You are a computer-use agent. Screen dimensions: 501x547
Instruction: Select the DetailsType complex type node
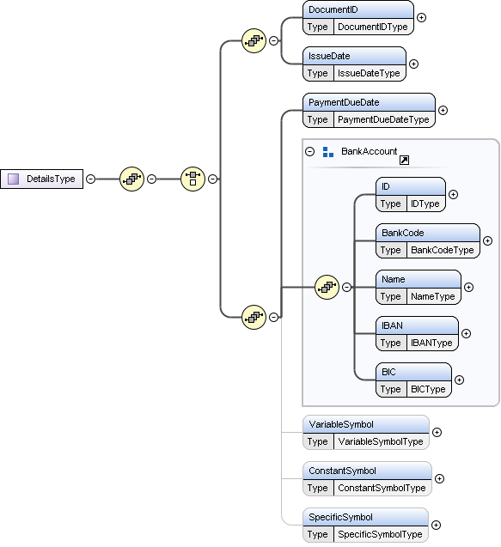click(x=41, y=179)
